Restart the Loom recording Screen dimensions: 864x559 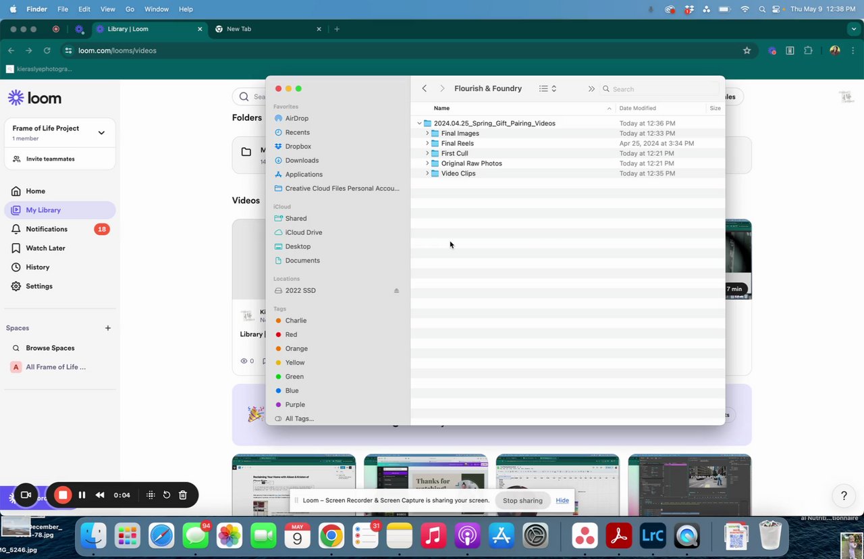click(166, 495)
